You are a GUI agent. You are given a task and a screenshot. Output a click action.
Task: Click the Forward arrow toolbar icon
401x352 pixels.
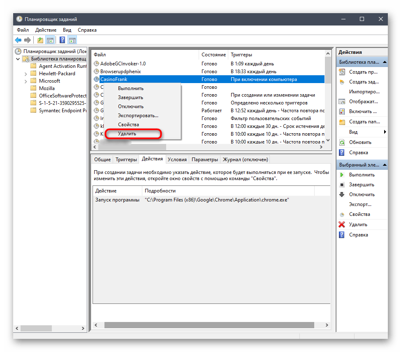point(28,40)
